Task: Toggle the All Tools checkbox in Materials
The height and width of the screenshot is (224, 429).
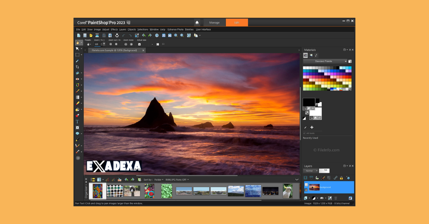Action: point(305,133)
